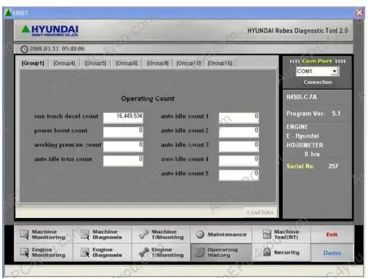Open the [Group5] tab
368x279 pixels.
(95, 63)
